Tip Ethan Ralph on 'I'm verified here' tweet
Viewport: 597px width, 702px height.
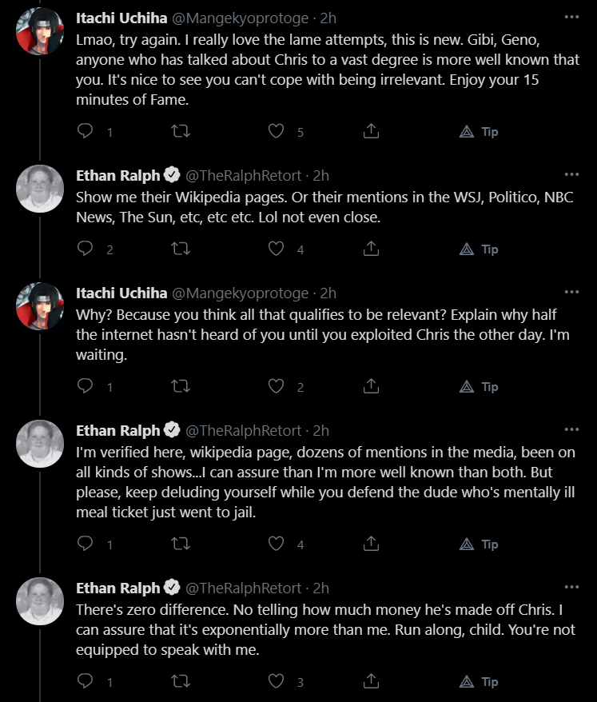(x=479, y=544)
